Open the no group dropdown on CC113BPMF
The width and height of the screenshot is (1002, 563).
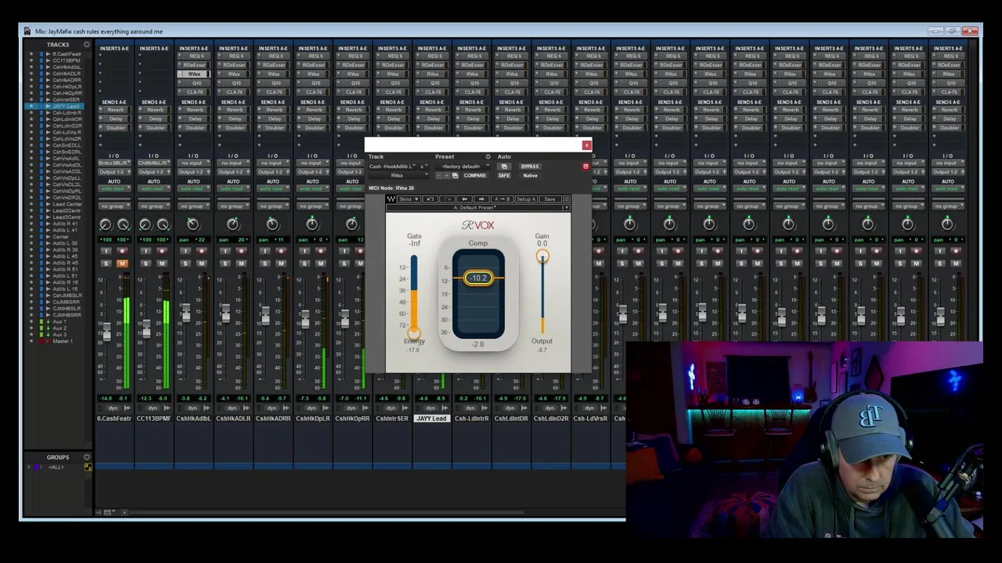click(x=154, y=206)
